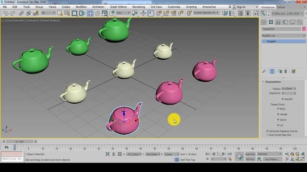Click the Use Pivot Point Center icon

tap(135, 13)
